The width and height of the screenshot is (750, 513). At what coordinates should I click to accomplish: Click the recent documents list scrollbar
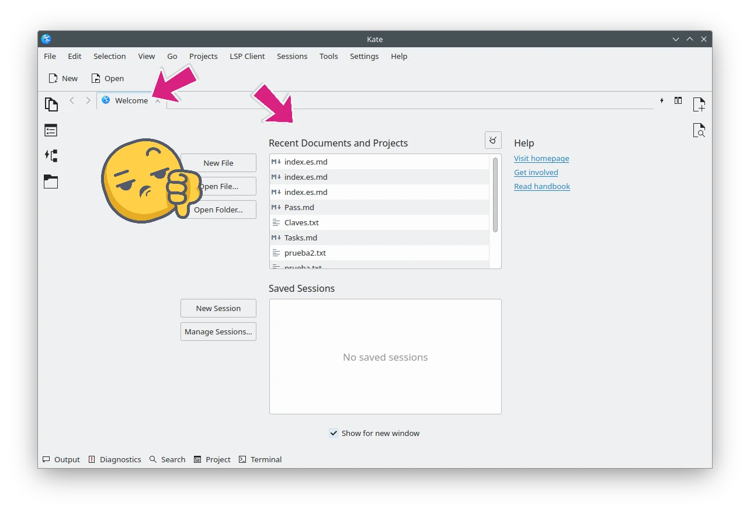point(495,194)
